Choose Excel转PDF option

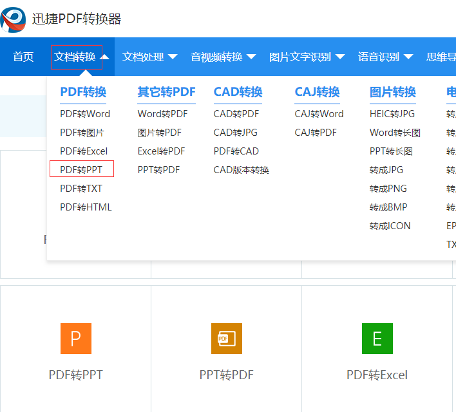pos(162,151)
